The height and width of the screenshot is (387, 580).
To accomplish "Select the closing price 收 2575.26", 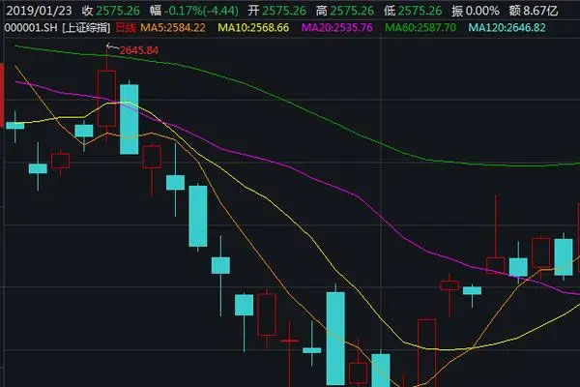I will pyautogui.click(x=110, y=11).
